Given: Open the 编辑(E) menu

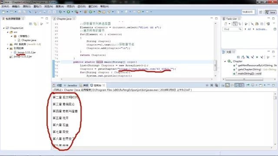Looking at the screenshot, I should pos(16,6).
